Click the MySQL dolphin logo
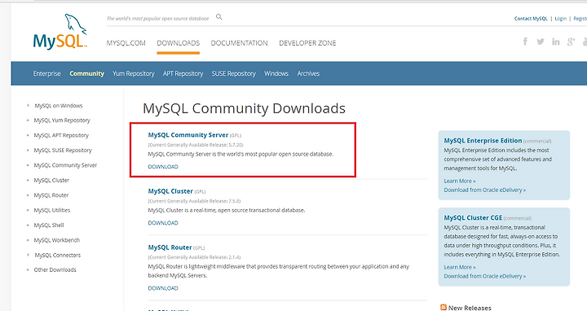 60,32
